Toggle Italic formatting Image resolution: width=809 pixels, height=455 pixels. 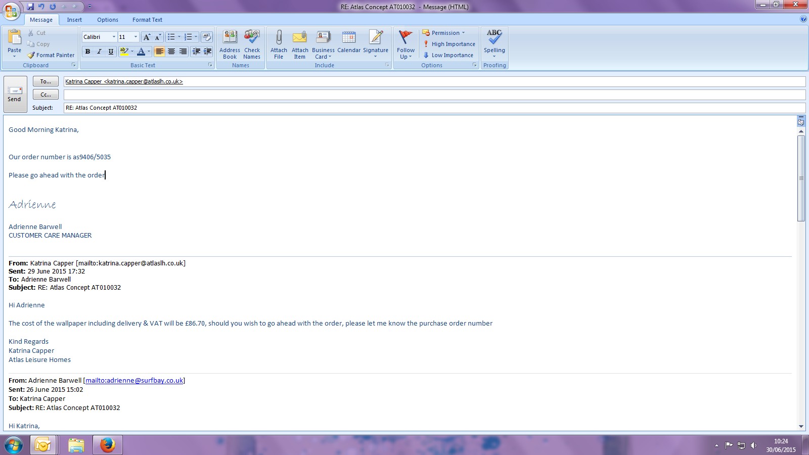tap(100, 52)
